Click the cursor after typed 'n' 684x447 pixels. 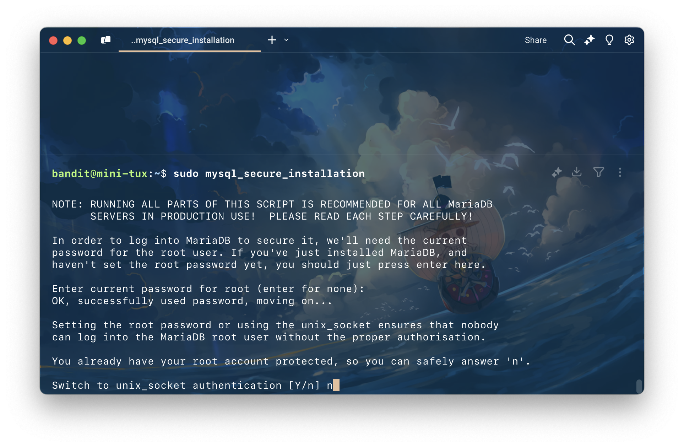click(336, 386)
